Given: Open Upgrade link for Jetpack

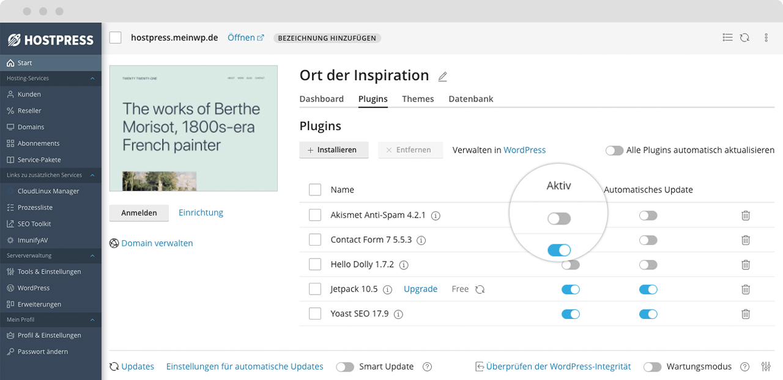Looking at the screenshot, I should (x=420, y=288).
